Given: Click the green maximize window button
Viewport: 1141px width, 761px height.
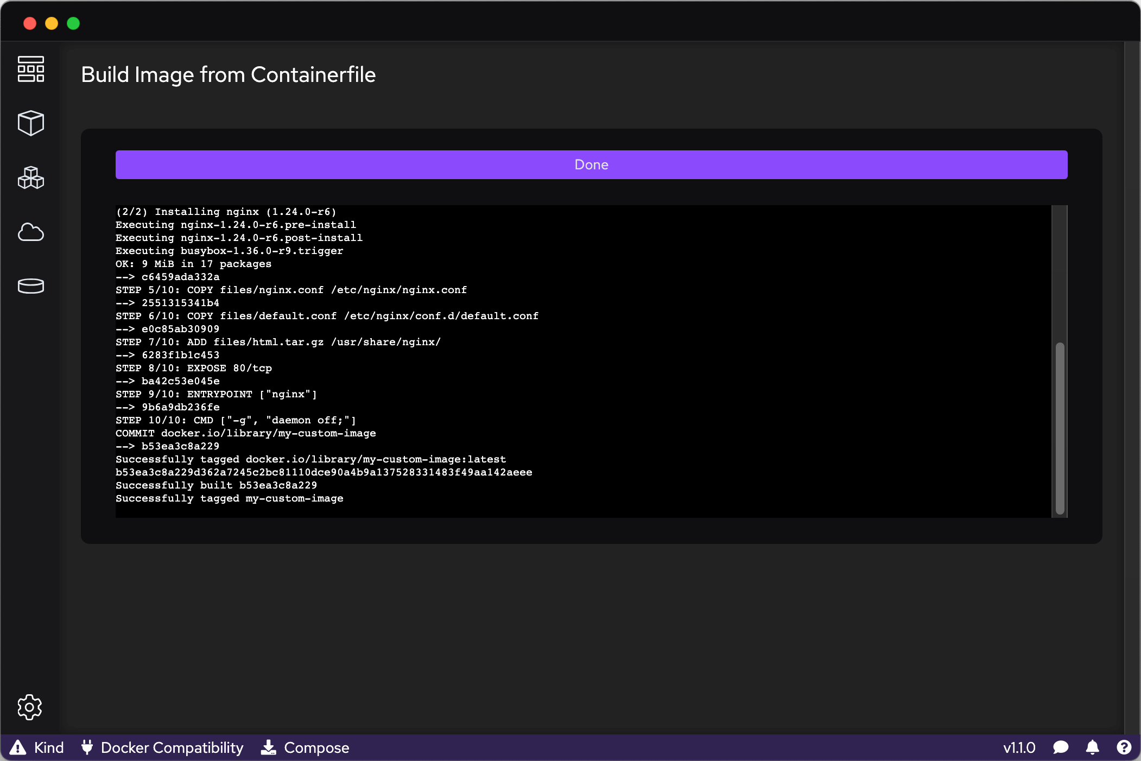Looking at the screenshot, I should pyautogui.click(x=73, y=23).
